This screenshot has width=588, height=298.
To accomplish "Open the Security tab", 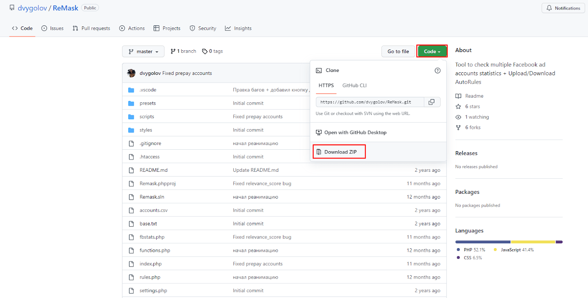I will pyautogui.click(x=203, y=28).
